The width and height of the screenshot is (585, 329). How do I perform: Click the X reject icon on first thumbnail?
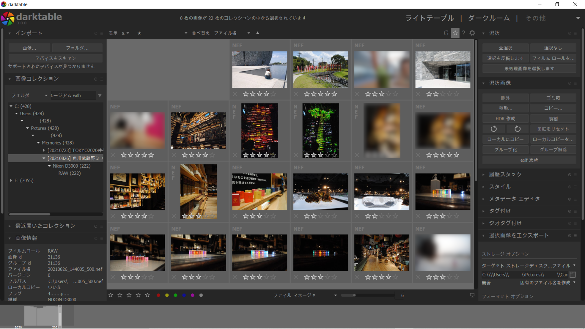(235, 94)
